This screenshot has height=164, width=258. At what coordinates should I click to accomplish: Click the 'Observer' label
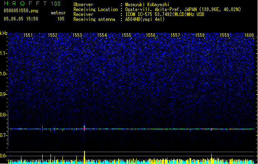[x=83, y=5]
